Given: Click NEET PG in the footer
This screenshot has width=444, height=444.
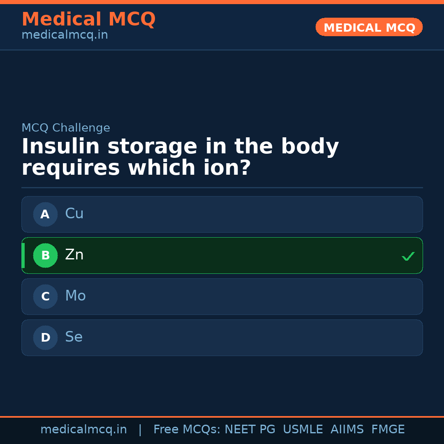Looking at the screenshot, I should [250, 430].
